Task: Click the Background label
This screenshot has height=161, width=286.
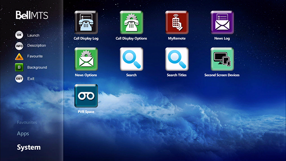Action: (x=37, y=67)
